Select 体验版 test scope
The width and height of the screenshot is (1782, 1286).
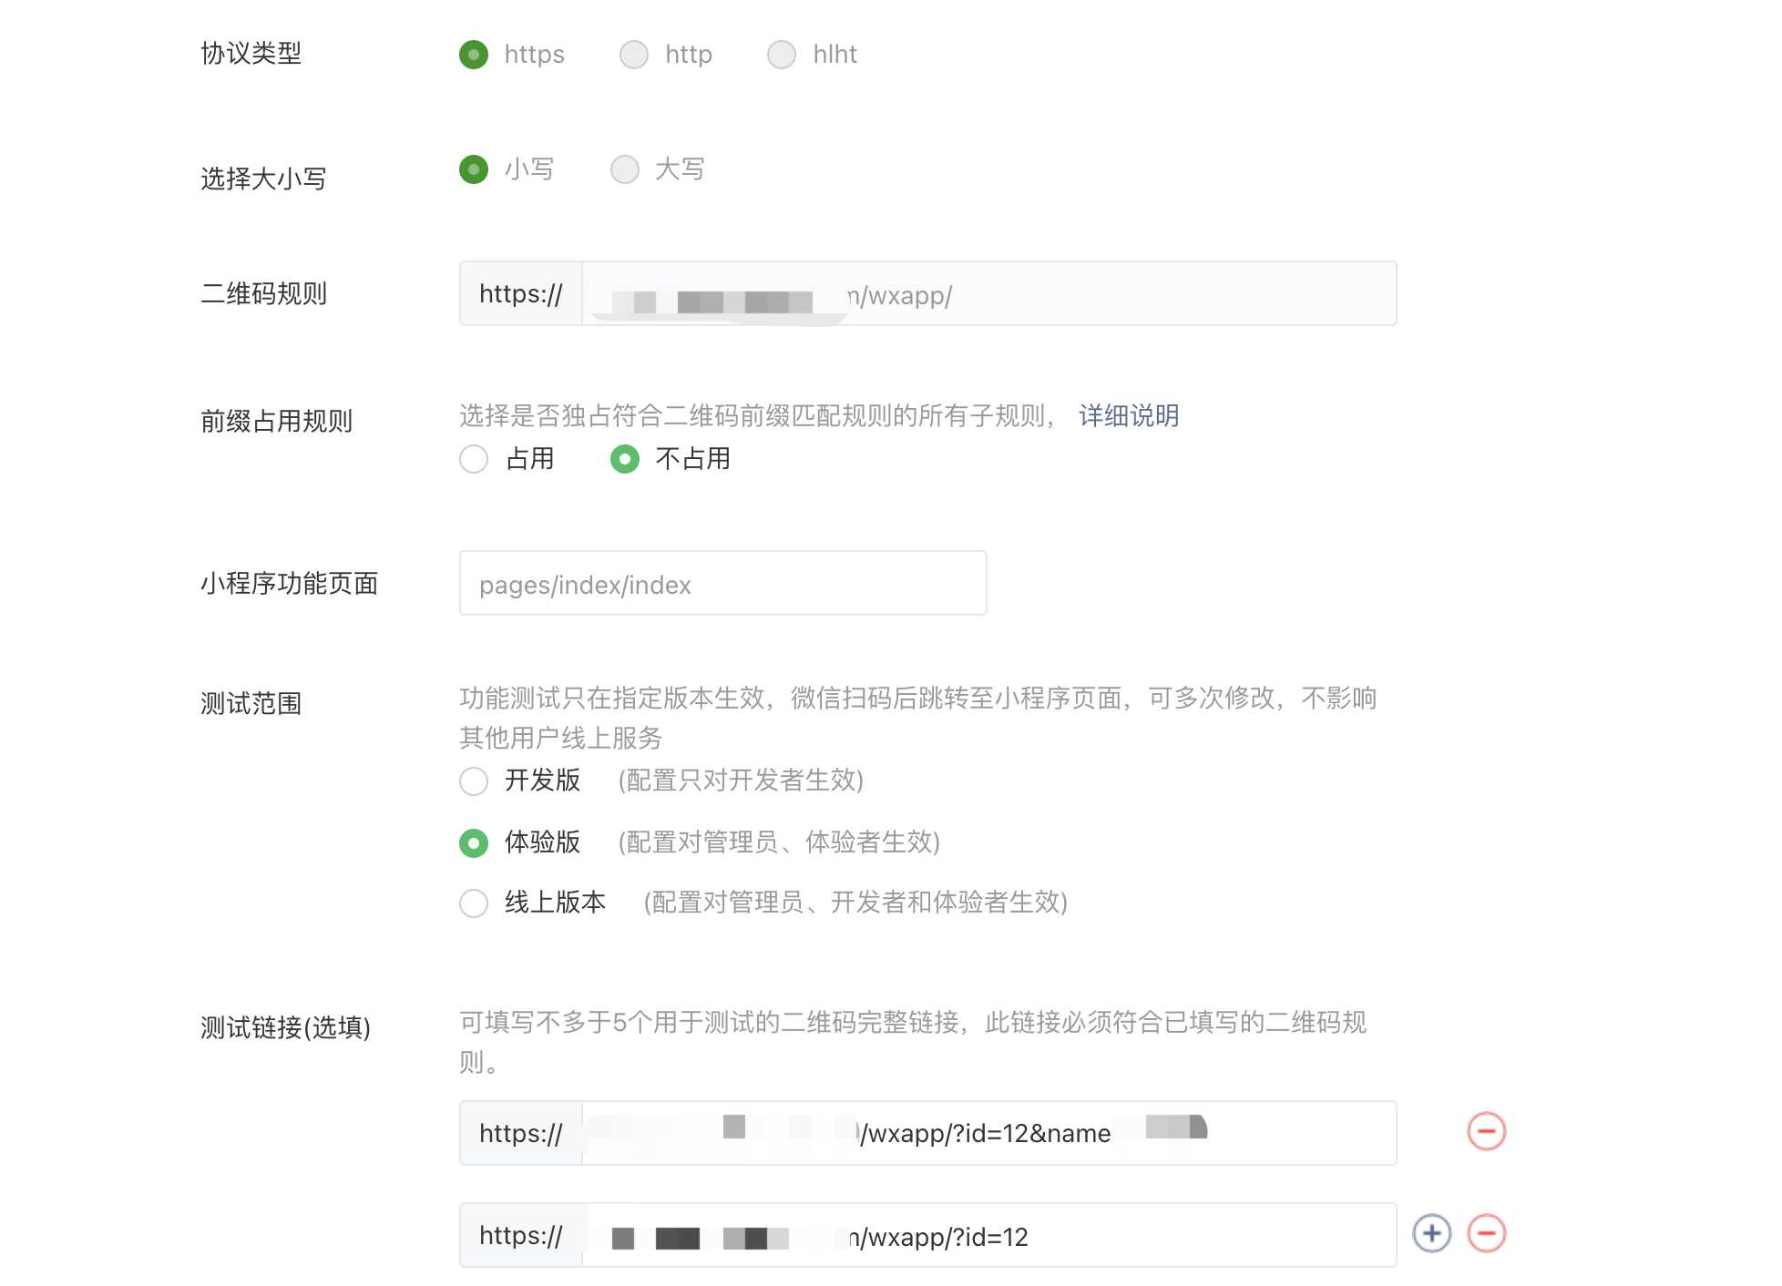pyautogui.click(x=474, y=843)
